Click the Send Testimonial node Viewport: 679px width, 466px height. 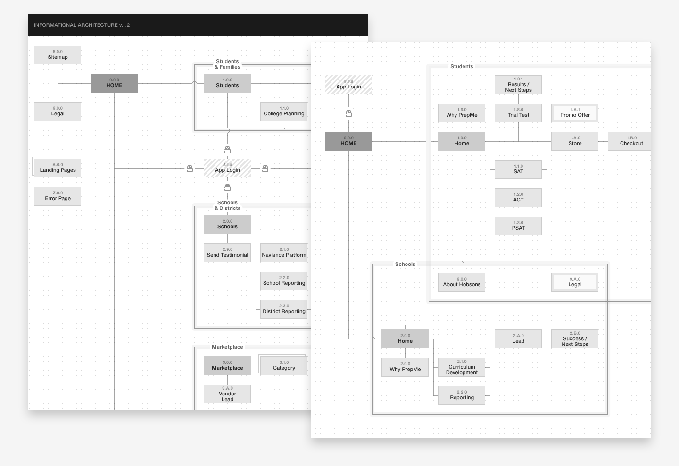(227, 253)
